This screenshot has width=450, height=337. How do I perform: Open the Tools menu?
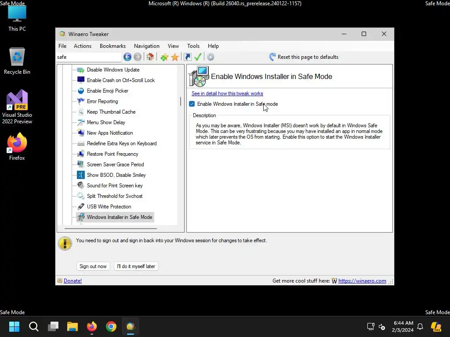point(193,46)
